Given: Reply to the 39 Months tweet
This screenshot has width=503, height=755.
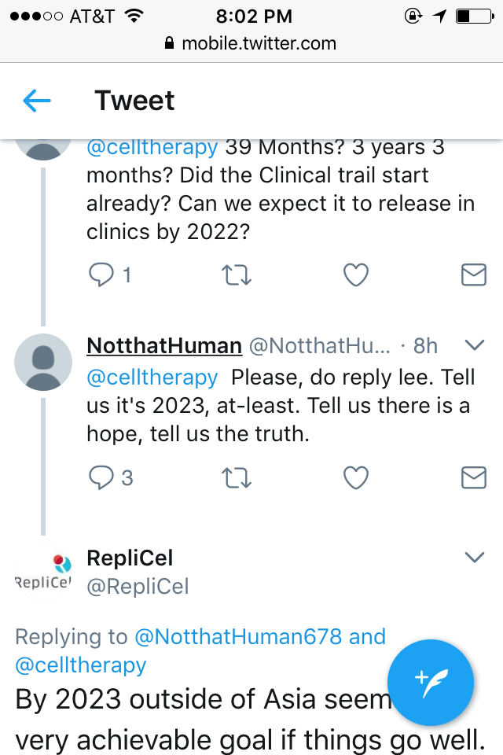Looking at the screenshot, I should pyautogui.click(x=101, y=274).
